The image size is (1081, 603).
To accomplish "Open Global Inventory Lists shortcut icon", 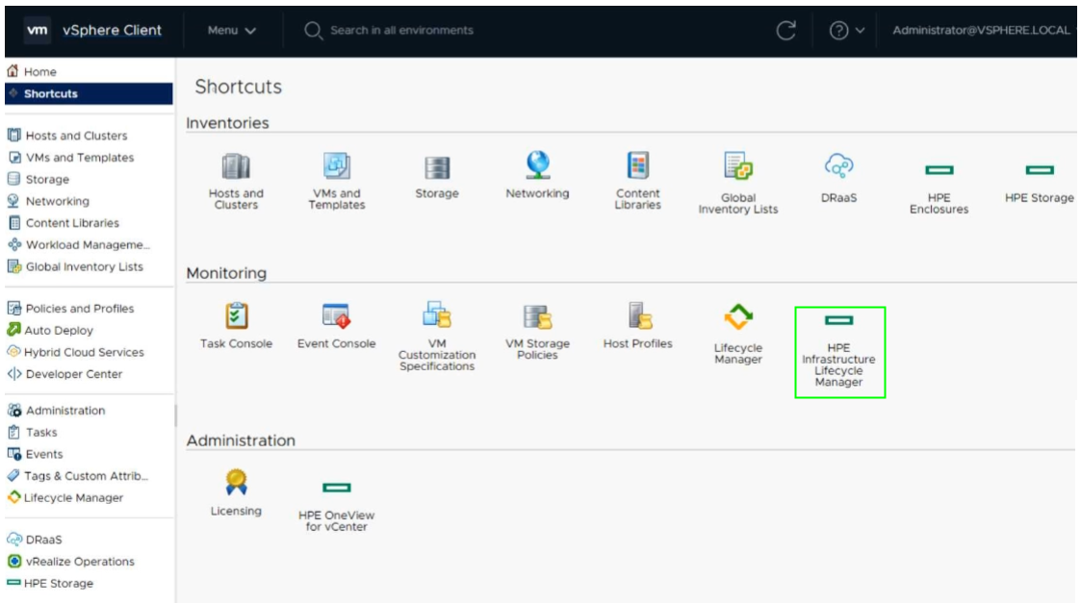I will point(738,166).
